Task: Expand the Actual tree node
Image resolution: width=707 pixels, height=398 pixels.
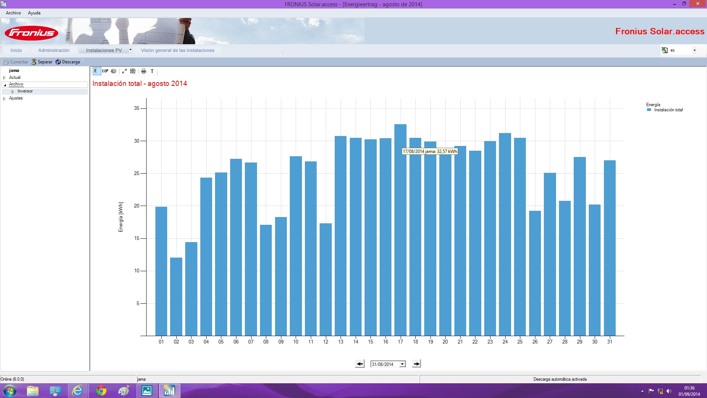Action: coord(4,78)
